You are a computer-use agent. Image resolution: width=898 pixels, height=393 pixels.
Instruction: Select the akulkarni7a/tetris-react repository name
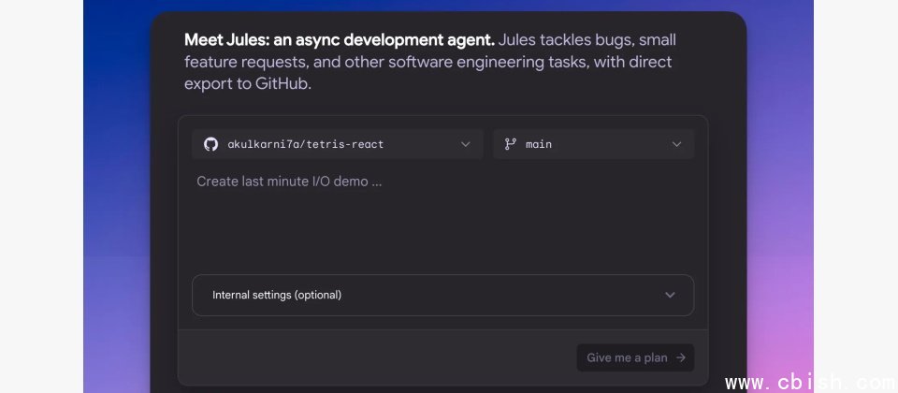(306, 144)
